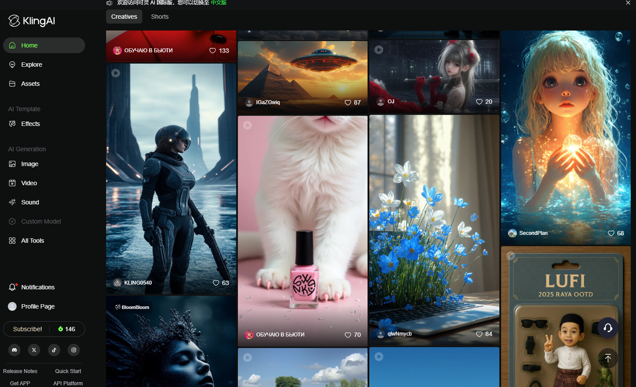
Task: Open the Image generation tool
Action: [44, 164]
